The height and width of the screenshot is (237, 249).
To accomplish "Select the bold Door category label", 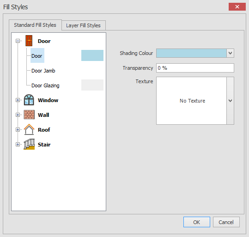I will (44, 41).
